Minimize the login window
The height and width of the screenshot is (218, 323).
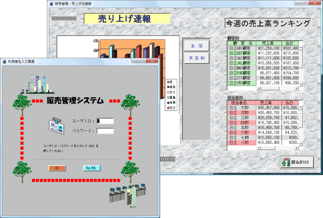135,61
